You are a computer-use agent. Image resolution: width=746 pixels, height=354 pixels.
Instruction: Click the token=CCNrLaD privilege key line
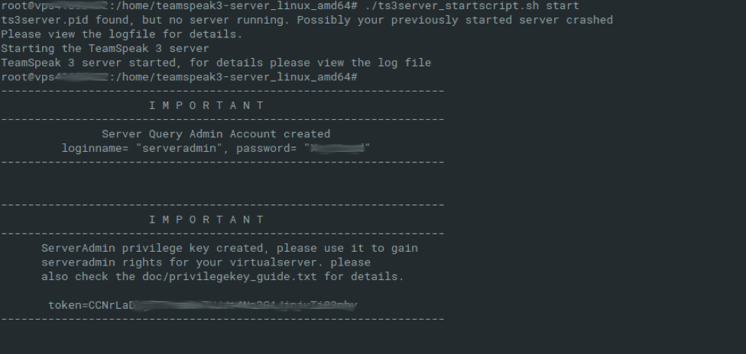[x=203, y=305]
